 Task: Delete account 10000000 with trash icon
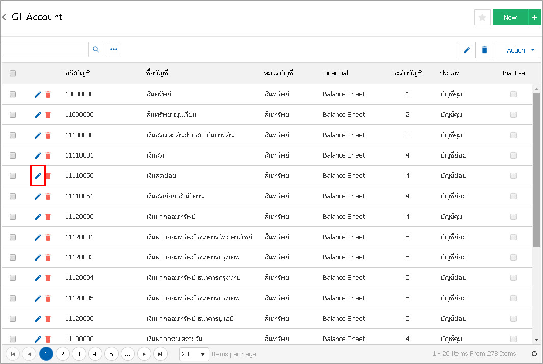pos(48,94)
